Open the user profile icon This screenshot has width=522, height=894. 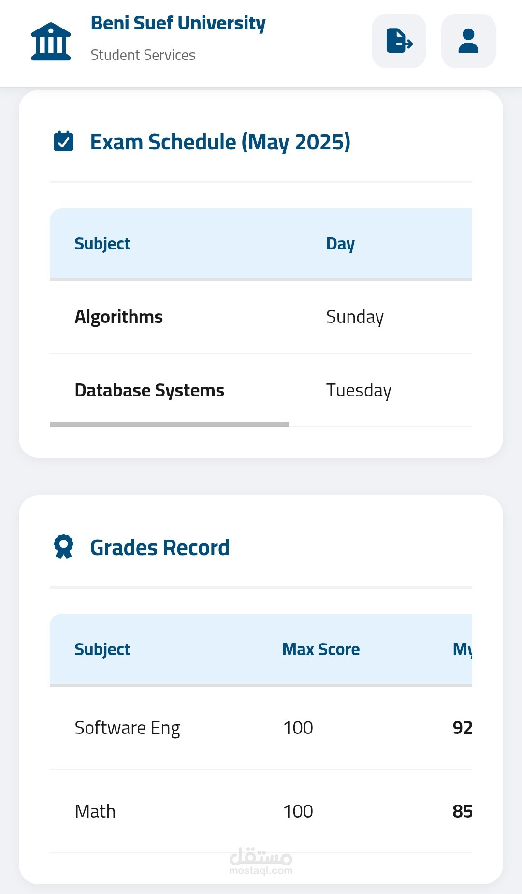click(468, 41)
